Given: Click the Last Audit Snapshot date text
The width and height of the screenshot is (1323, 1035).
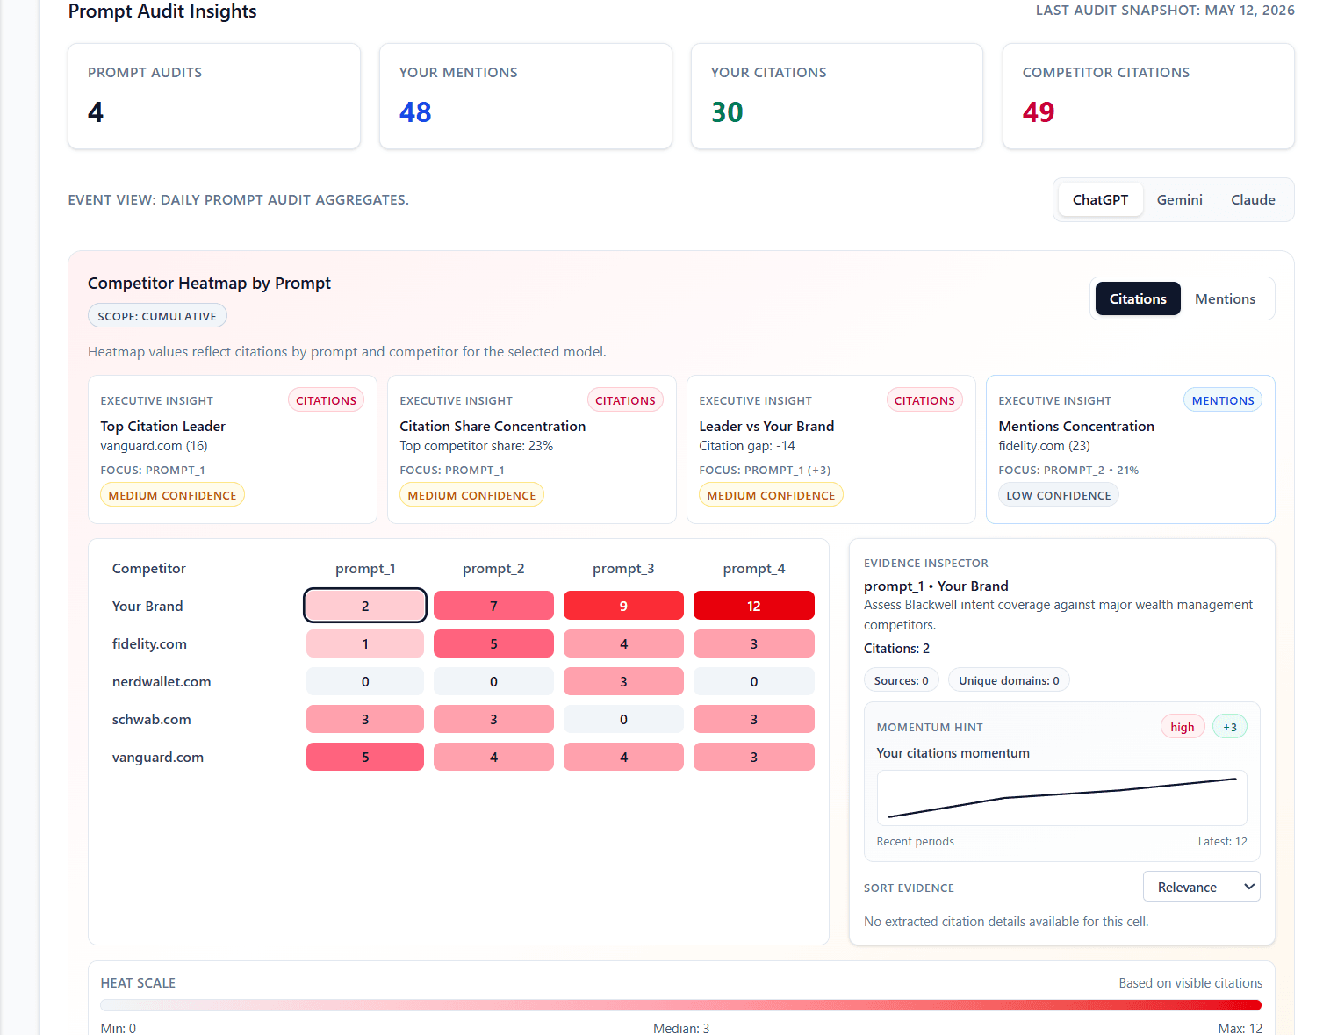Looking at the screenshot, I should [x=1165, y=11].
